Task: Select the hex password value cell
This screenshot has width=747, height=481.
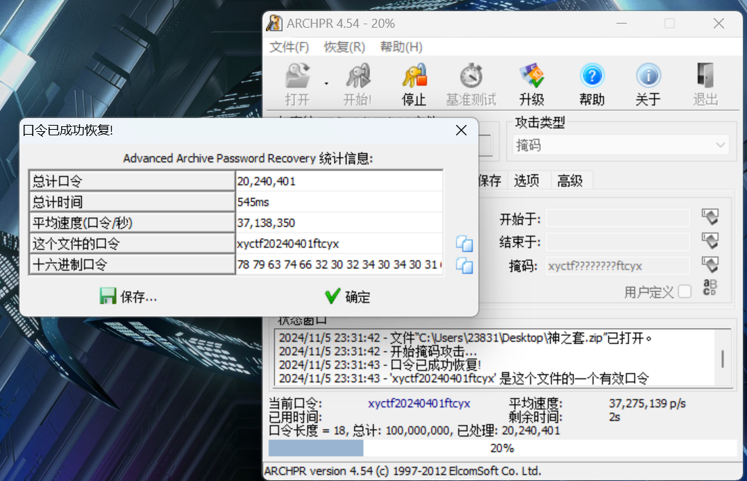Action: (x=339, y=264)
